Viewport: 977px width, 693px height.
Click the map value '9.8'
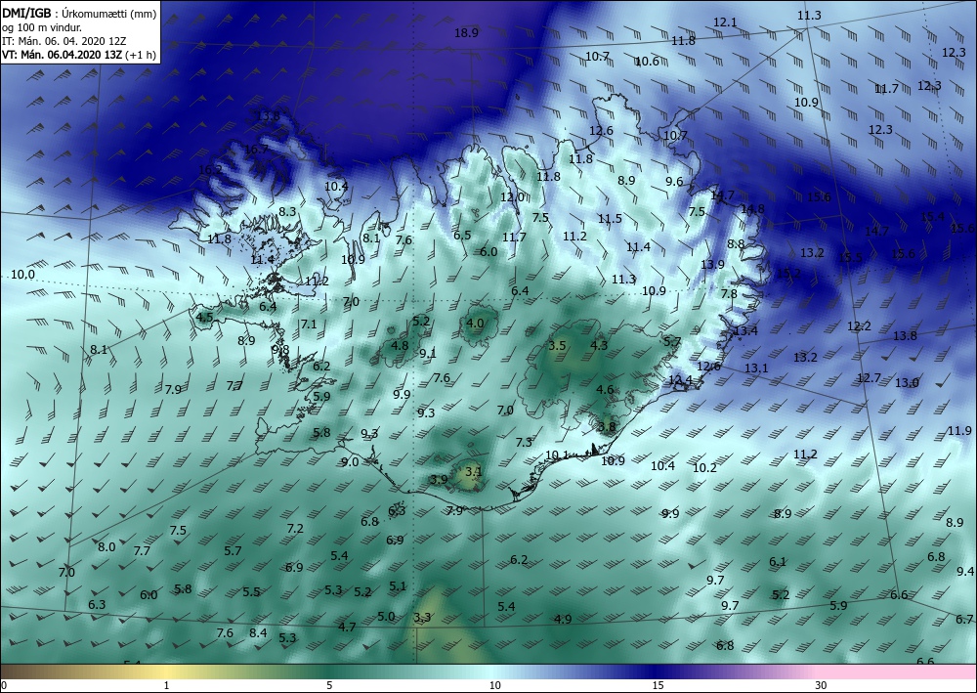tap(281, 350)
